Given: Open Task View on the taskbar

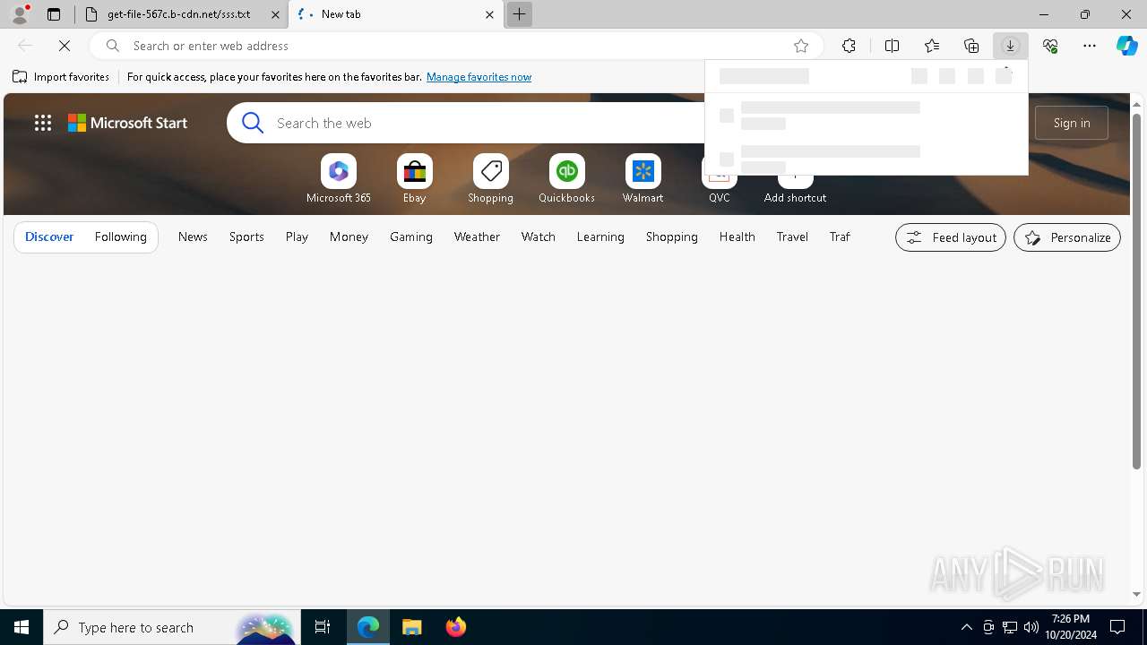Looking at the screenshot, I should point(323,627).
